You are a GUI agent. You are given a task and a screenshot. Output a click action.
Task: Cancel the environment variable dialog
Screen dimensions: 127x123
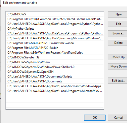pyautogui.click(x=117, y=118)
